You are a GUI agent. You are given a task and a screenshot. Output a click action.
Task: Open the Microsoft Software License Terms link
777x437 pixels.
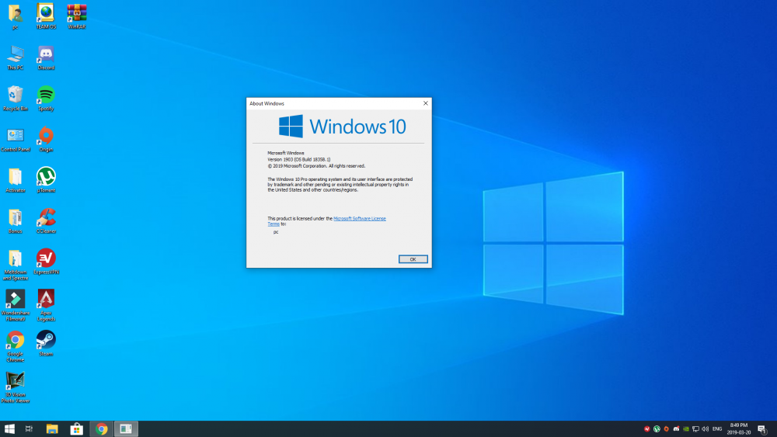(359, 219)
